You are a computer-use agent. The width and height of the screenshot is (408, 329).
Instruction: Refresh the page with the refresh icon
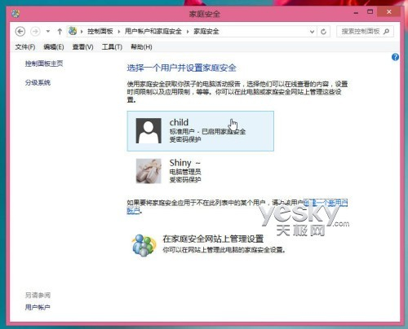point(323,32)
